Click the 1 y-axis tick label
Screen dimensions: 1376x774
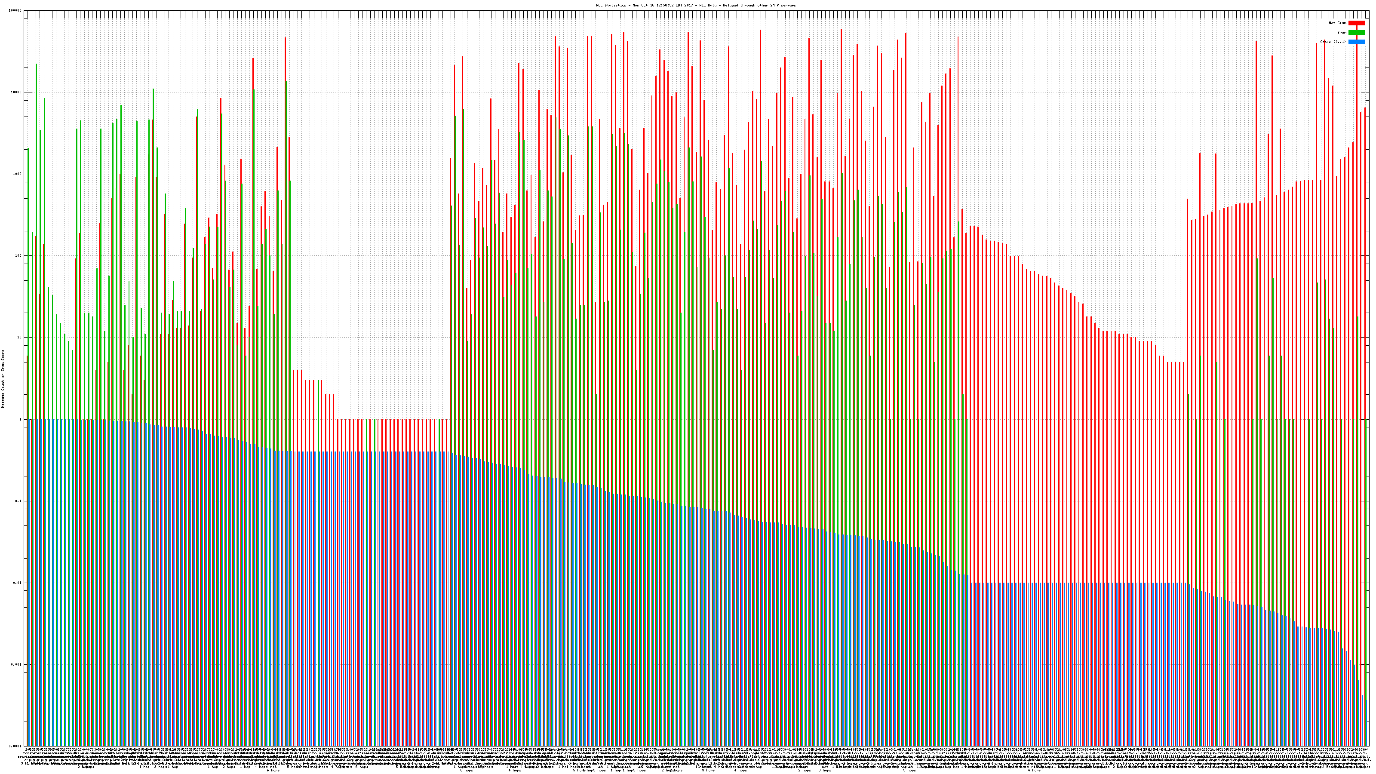coord(21,419)
